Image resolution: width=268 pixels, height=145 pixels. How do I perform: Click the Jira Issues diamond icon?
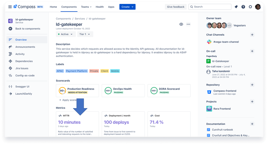(10, 68)
